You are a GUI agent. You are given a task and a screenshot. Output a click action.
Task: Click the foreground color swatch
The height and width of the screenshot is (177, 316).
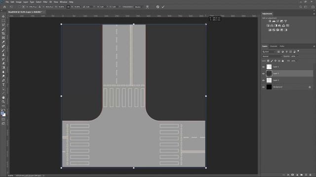(2, 114)
